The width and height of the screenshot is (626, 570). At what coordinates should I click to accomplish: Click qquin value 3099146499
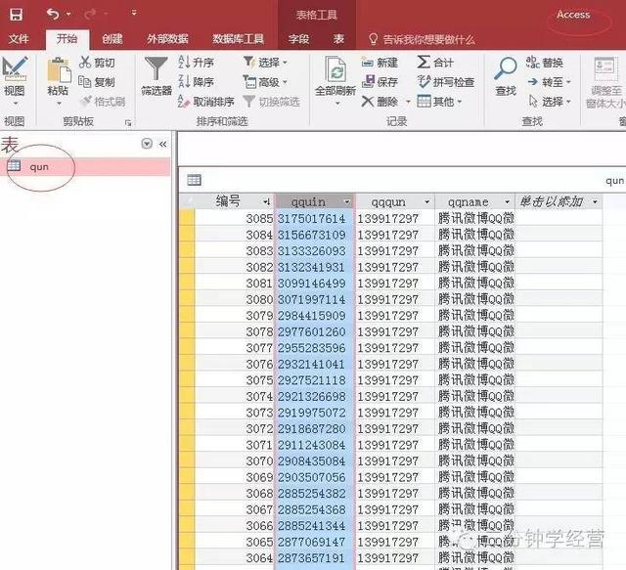click(315, 283)
